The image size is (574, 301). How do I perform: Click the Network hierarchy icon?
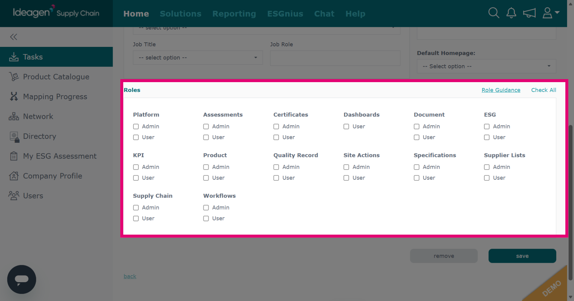(x=14, y=116)
